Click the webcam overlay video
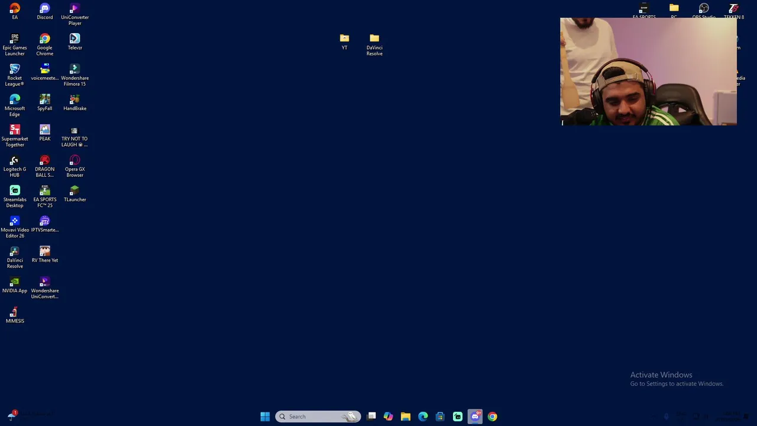This screenshot has width=757, height=426. [x=648, y=72]
